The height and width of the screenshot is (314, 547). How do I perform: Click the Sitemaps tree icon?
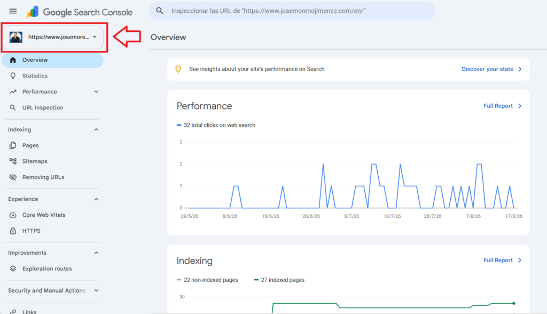pyautogui.click(x=13, y=161)
